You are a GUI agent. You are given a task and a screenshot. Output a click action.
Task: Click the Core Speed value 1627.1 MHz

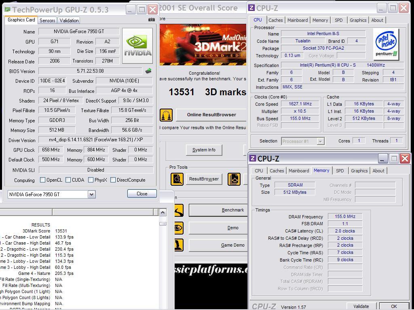(x=300, y=104)
